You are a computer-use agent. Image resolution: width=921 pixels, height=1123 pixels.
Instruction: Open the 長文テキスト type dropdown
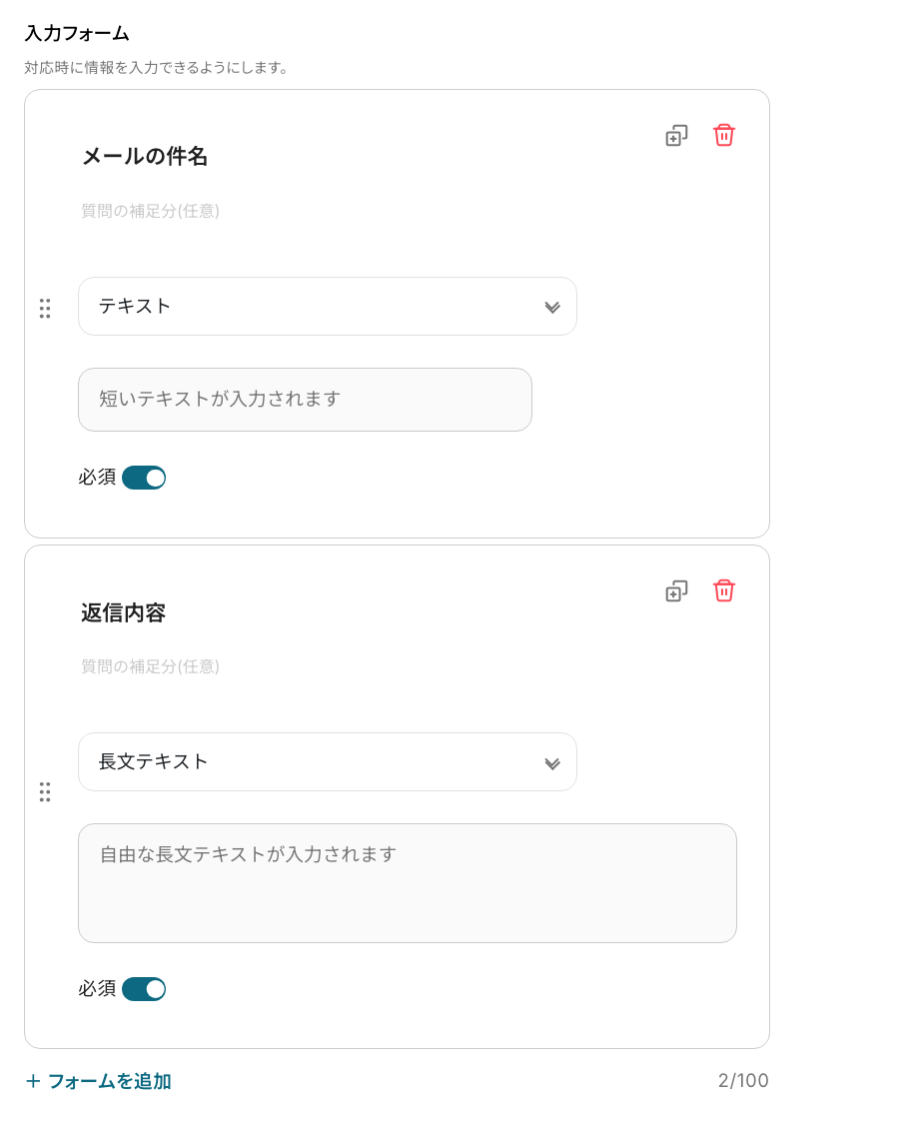pyautogui.click(x=328, y=762)
